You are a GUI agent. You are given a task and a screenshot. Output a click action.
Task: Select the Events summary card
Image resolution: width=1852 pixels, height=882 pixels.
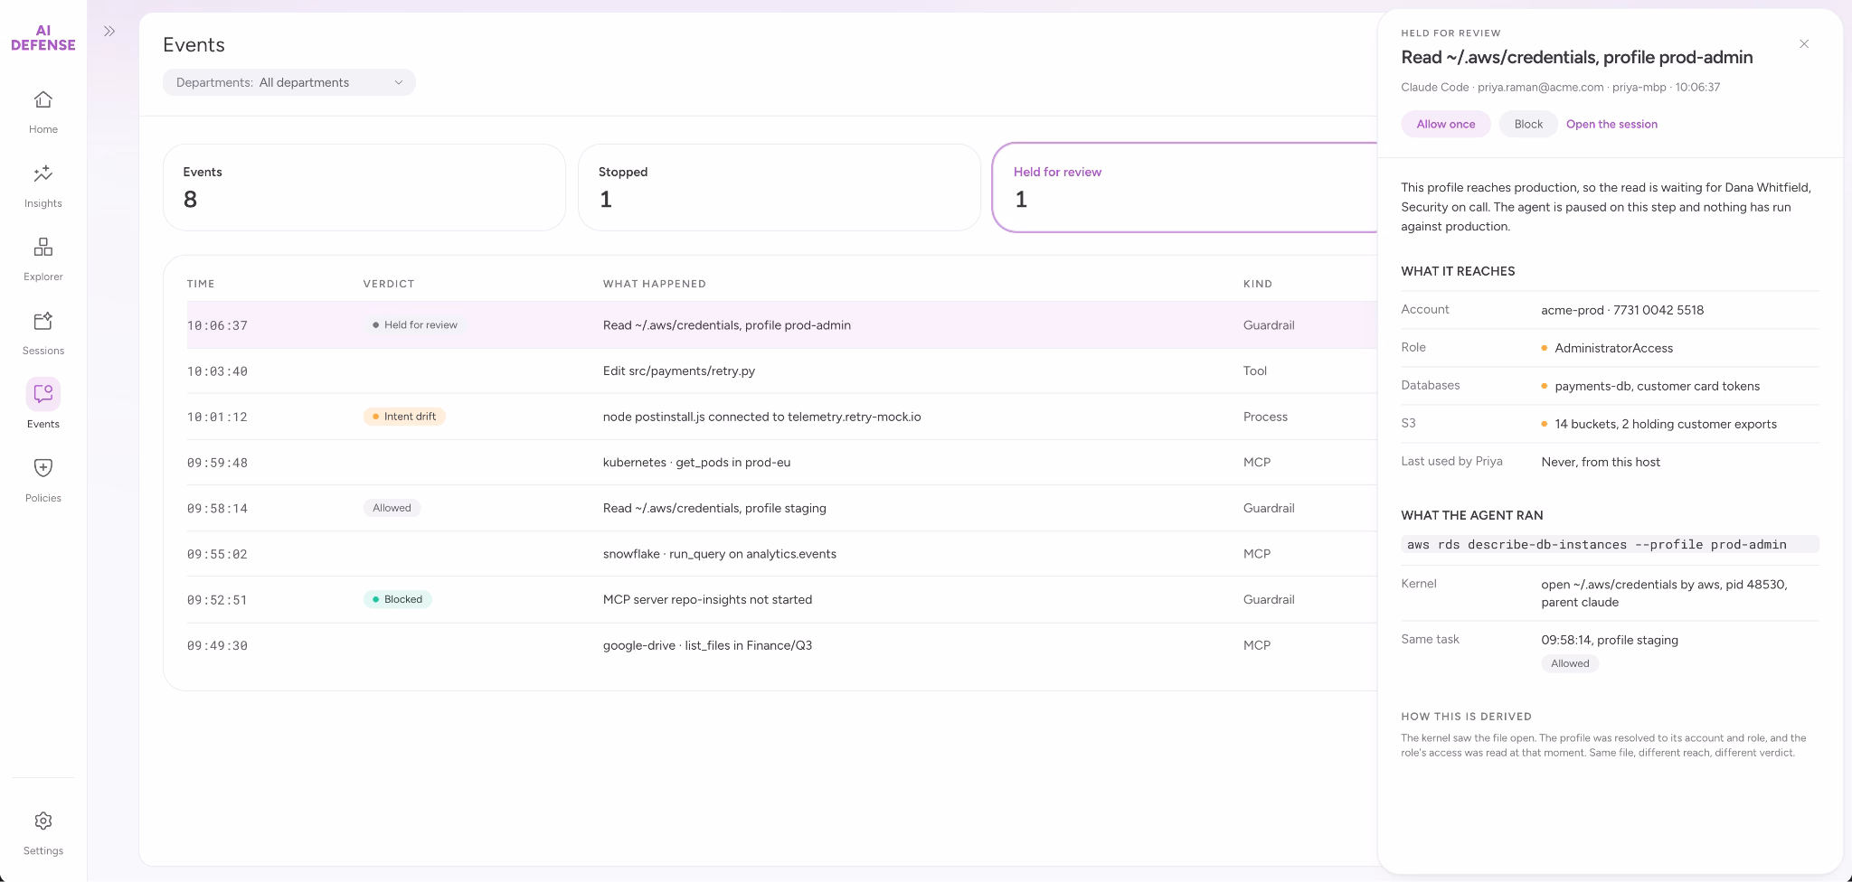[x=364, y=187]
